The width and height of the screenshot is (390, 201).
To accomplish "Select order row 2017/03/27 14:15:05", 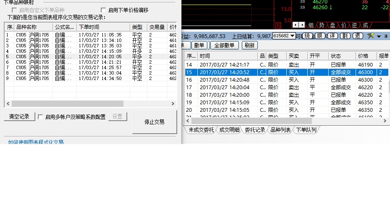I will (x=287, y=110).
